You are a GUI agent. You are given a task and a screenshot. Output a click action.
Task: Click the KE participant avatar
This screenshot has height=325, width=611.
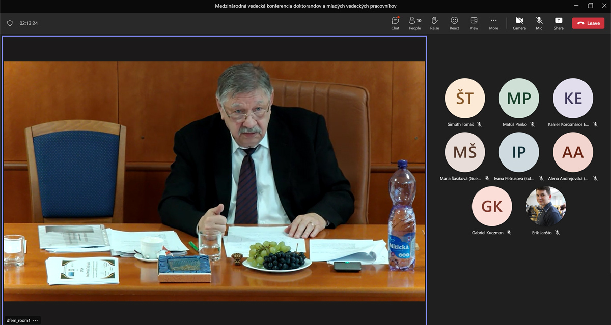pyautogui.click(x=573, y=98)
